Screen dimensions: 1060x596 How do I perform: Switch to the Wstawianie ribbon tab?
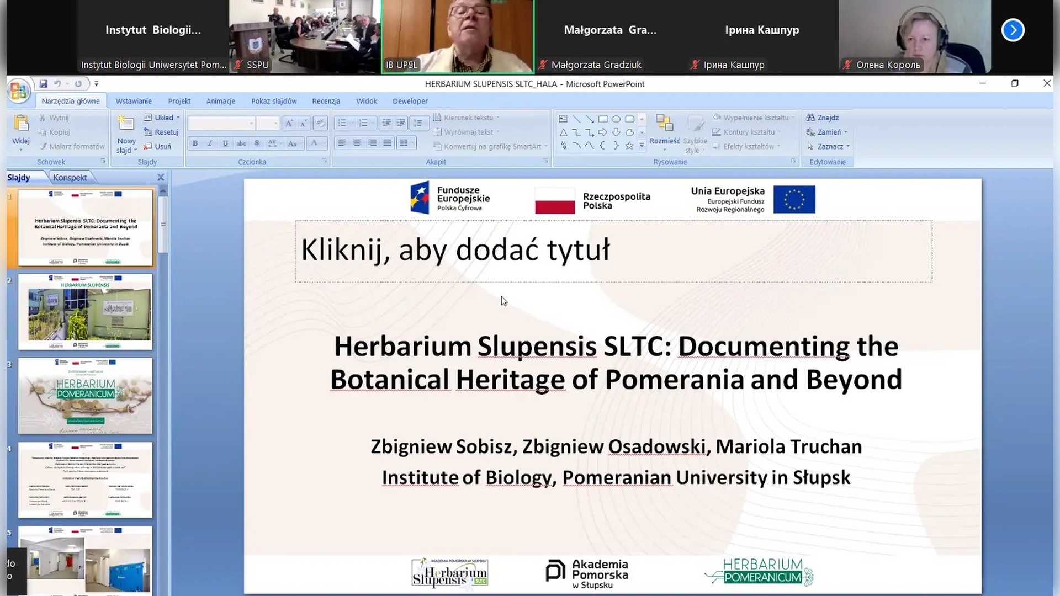click(x=134, y=101)
